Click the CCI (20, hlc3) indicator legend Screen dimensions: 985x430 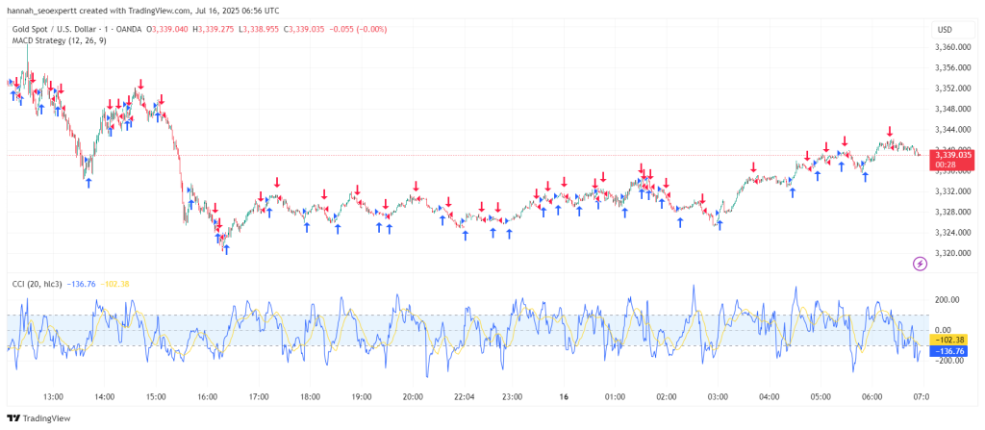pos(38,284)
